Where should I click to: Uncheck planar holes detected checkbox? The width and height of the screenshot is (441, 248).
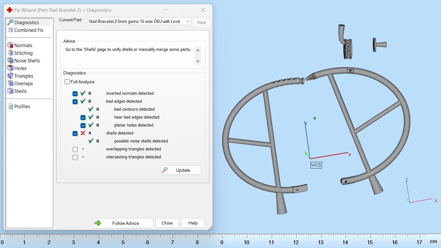[x=83, y=125]
